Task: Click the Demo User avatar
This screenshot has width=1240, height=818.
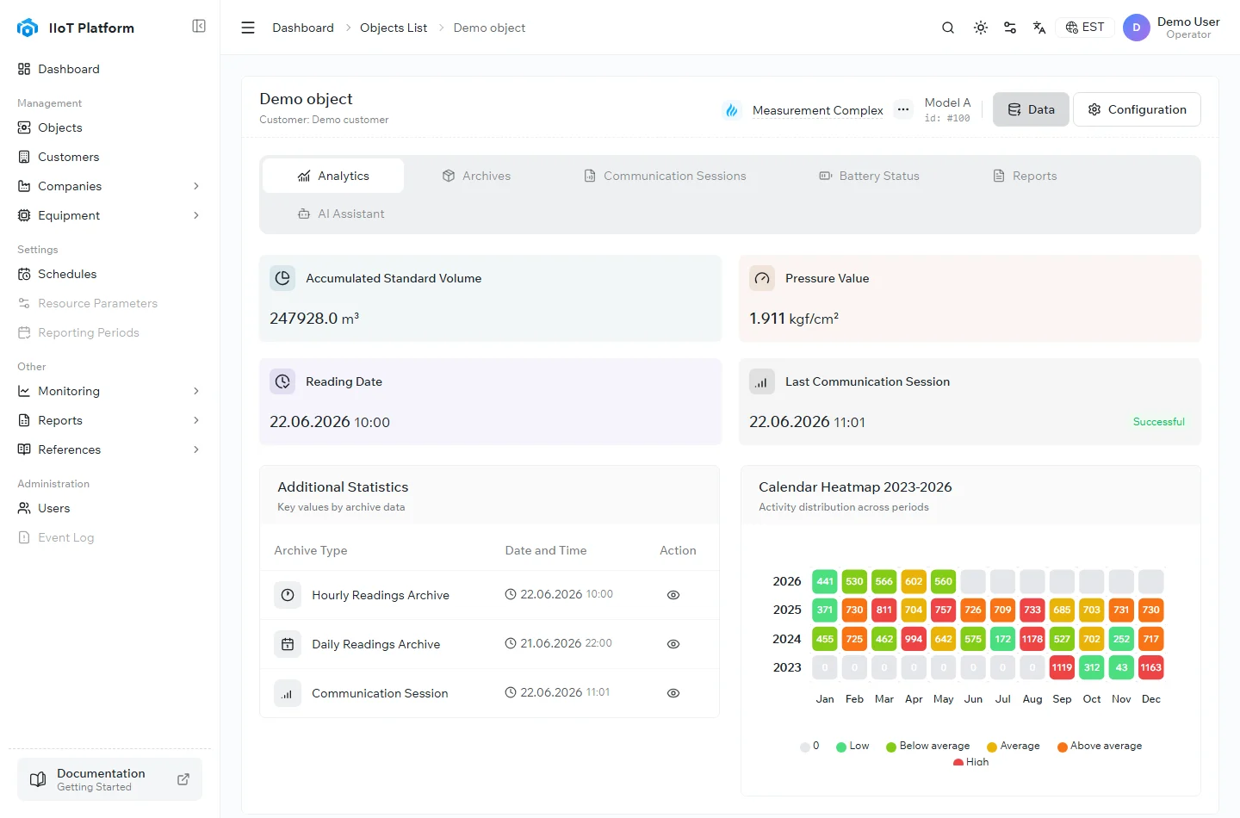Action: [1137, 28]
